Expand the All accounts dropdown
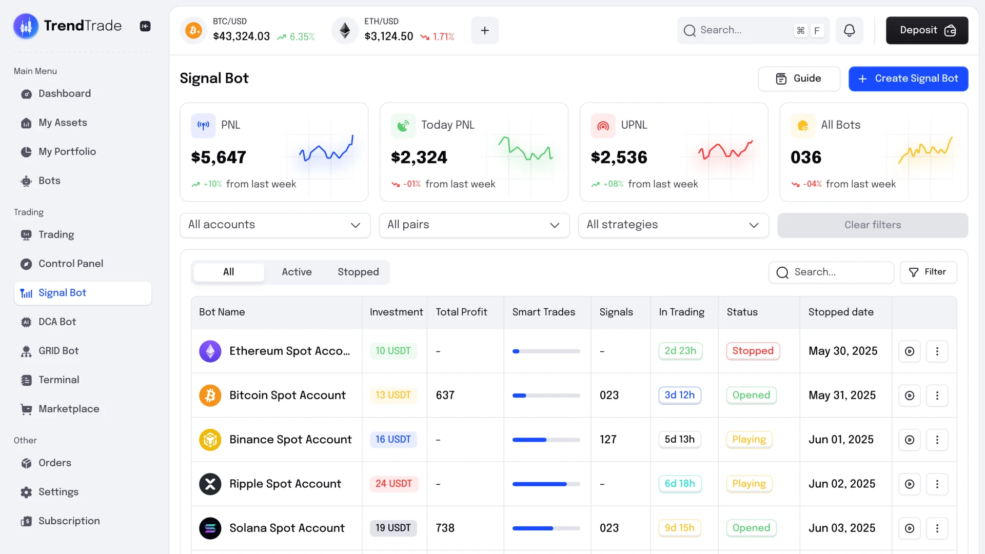This screenshot has width=985, height=554. (x=274, y=225)
